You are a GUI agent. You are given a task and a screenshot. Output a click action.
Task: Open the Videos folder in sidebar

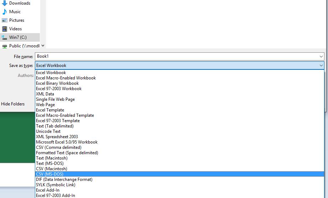20,29
